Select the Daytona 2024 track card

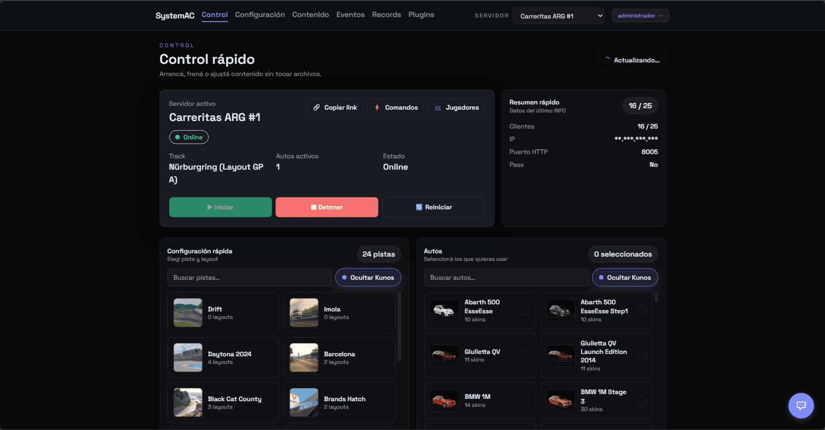click(223, 357)
